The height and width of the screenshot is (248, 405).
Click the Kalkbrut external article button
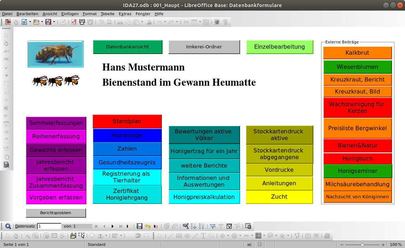(x=357, y=53)
